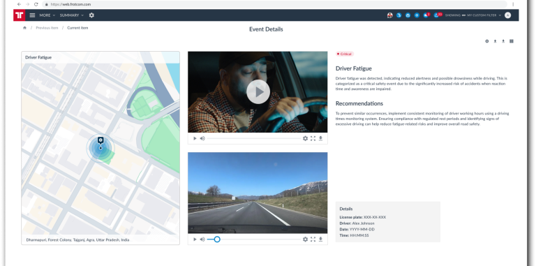Play the driver camera video with the overlay button
Image resolution: width=536 pixels, height=266 pixels.
click(258, 91)
